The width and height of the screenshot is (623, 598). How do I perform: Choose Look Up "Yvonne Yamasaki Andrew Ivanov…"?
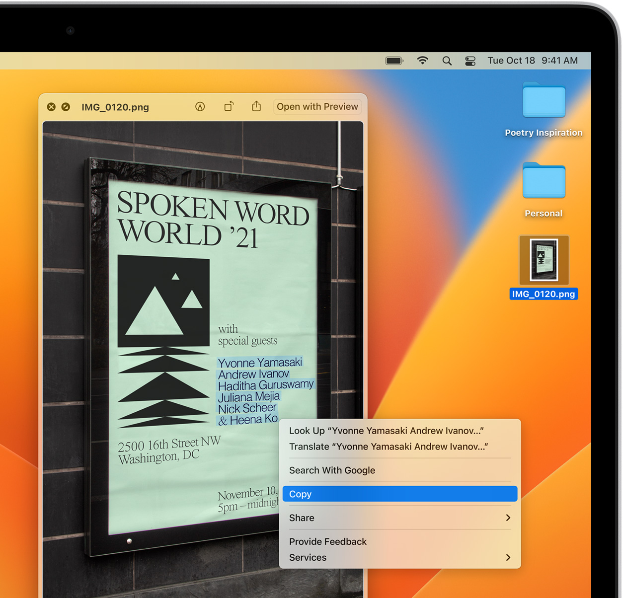[386, 431]
